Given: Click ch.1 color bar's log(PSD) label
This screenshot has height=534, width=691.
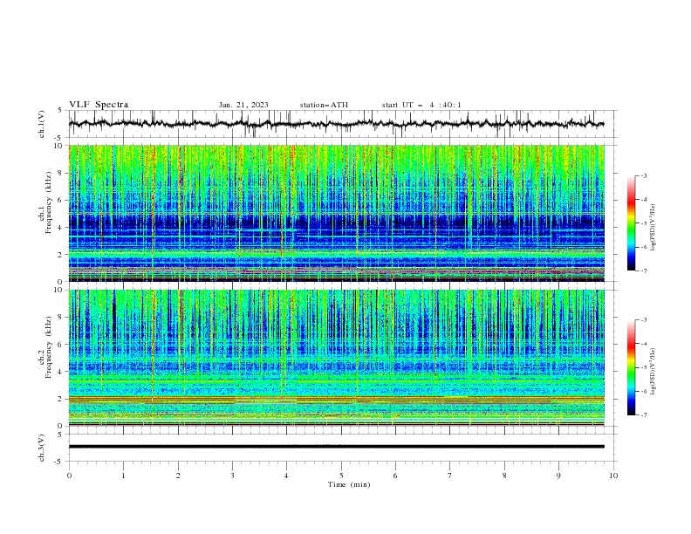Looking at the screenshot, I should click(653, 228).
